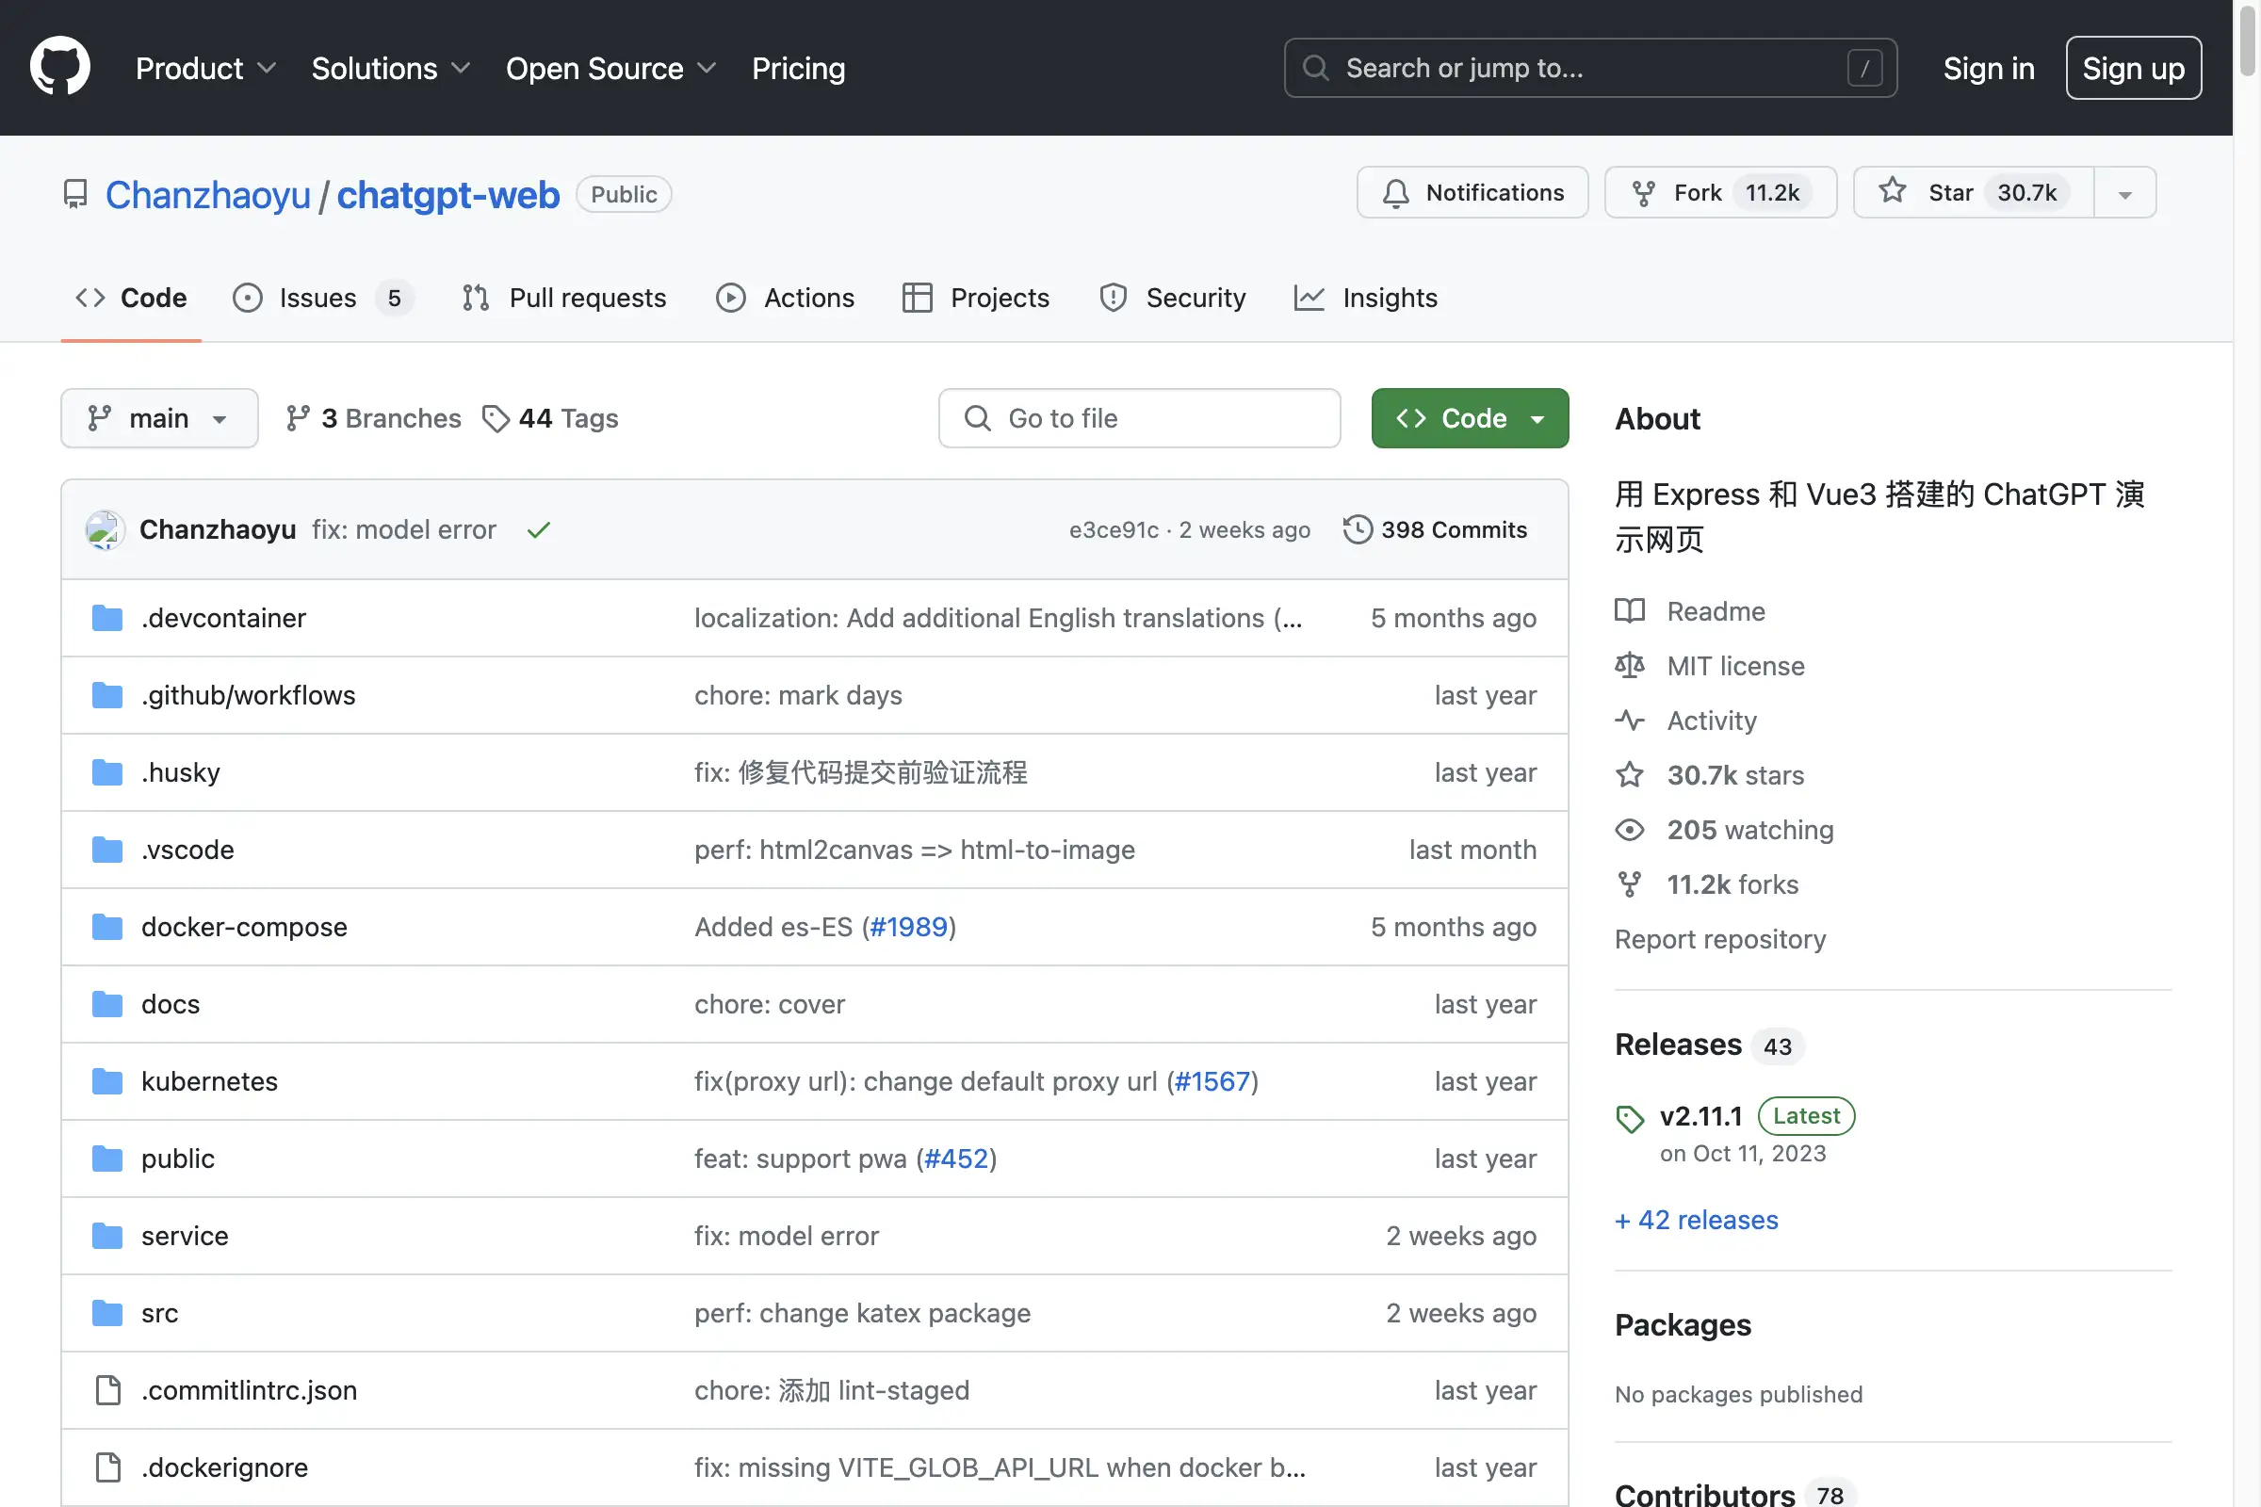Viewport: 2261px width, 1507px height.
Task: Click the Go to file search field
Action: (1138, 418)
